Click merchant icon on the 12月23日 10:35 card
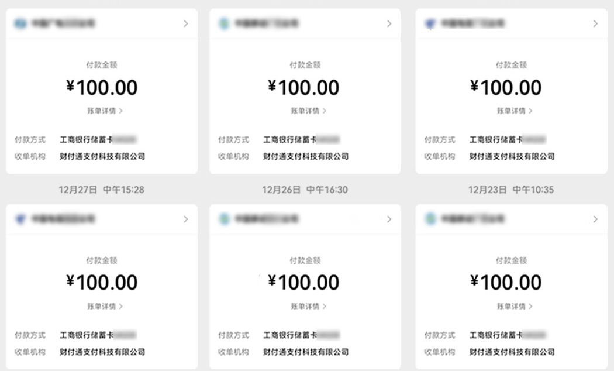This screenshot has width=614, height=371. tap(431, 219)
